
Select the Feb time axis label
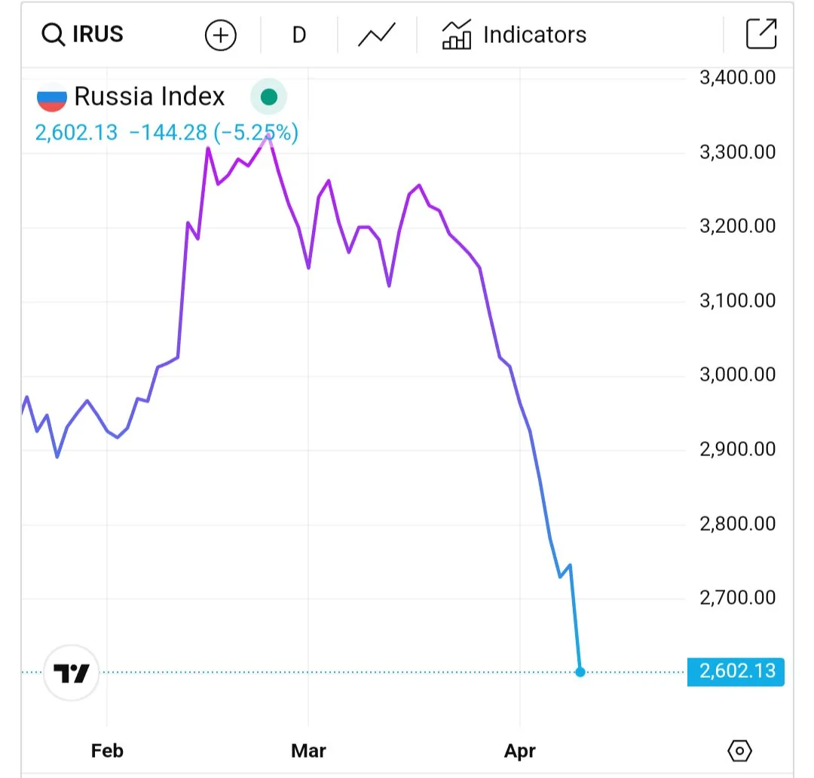pos(106,751)
